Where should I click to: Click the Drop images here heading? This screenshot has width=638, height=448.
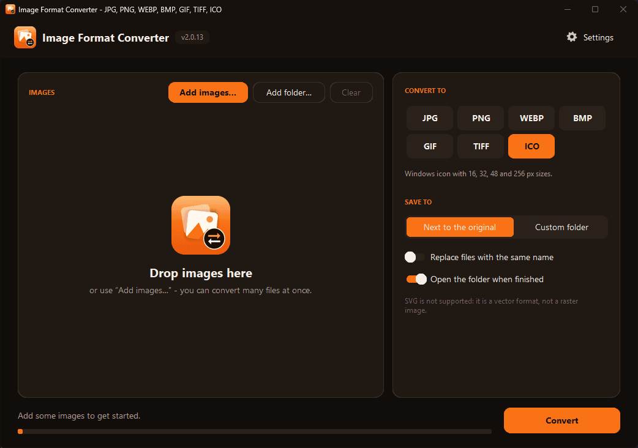tap(201, 273)
